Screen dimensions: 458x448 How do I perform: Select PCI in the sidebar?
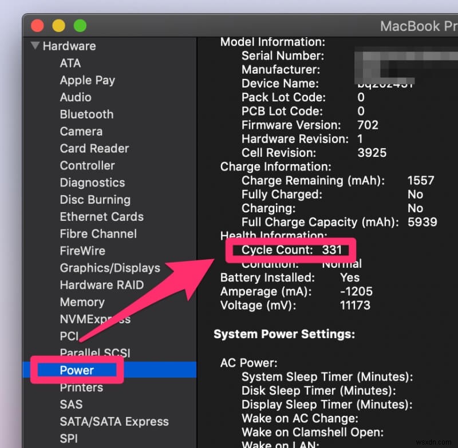(x=69, y=336)
